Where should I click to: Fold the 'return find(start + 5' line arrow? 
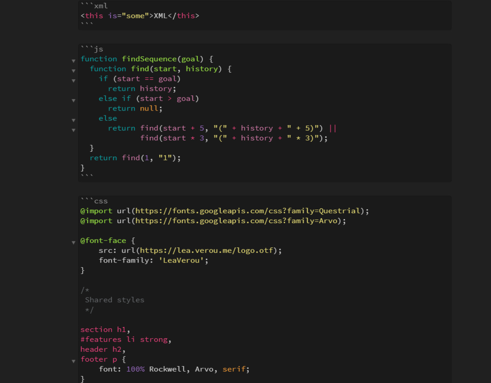click(x=74, y=131)
